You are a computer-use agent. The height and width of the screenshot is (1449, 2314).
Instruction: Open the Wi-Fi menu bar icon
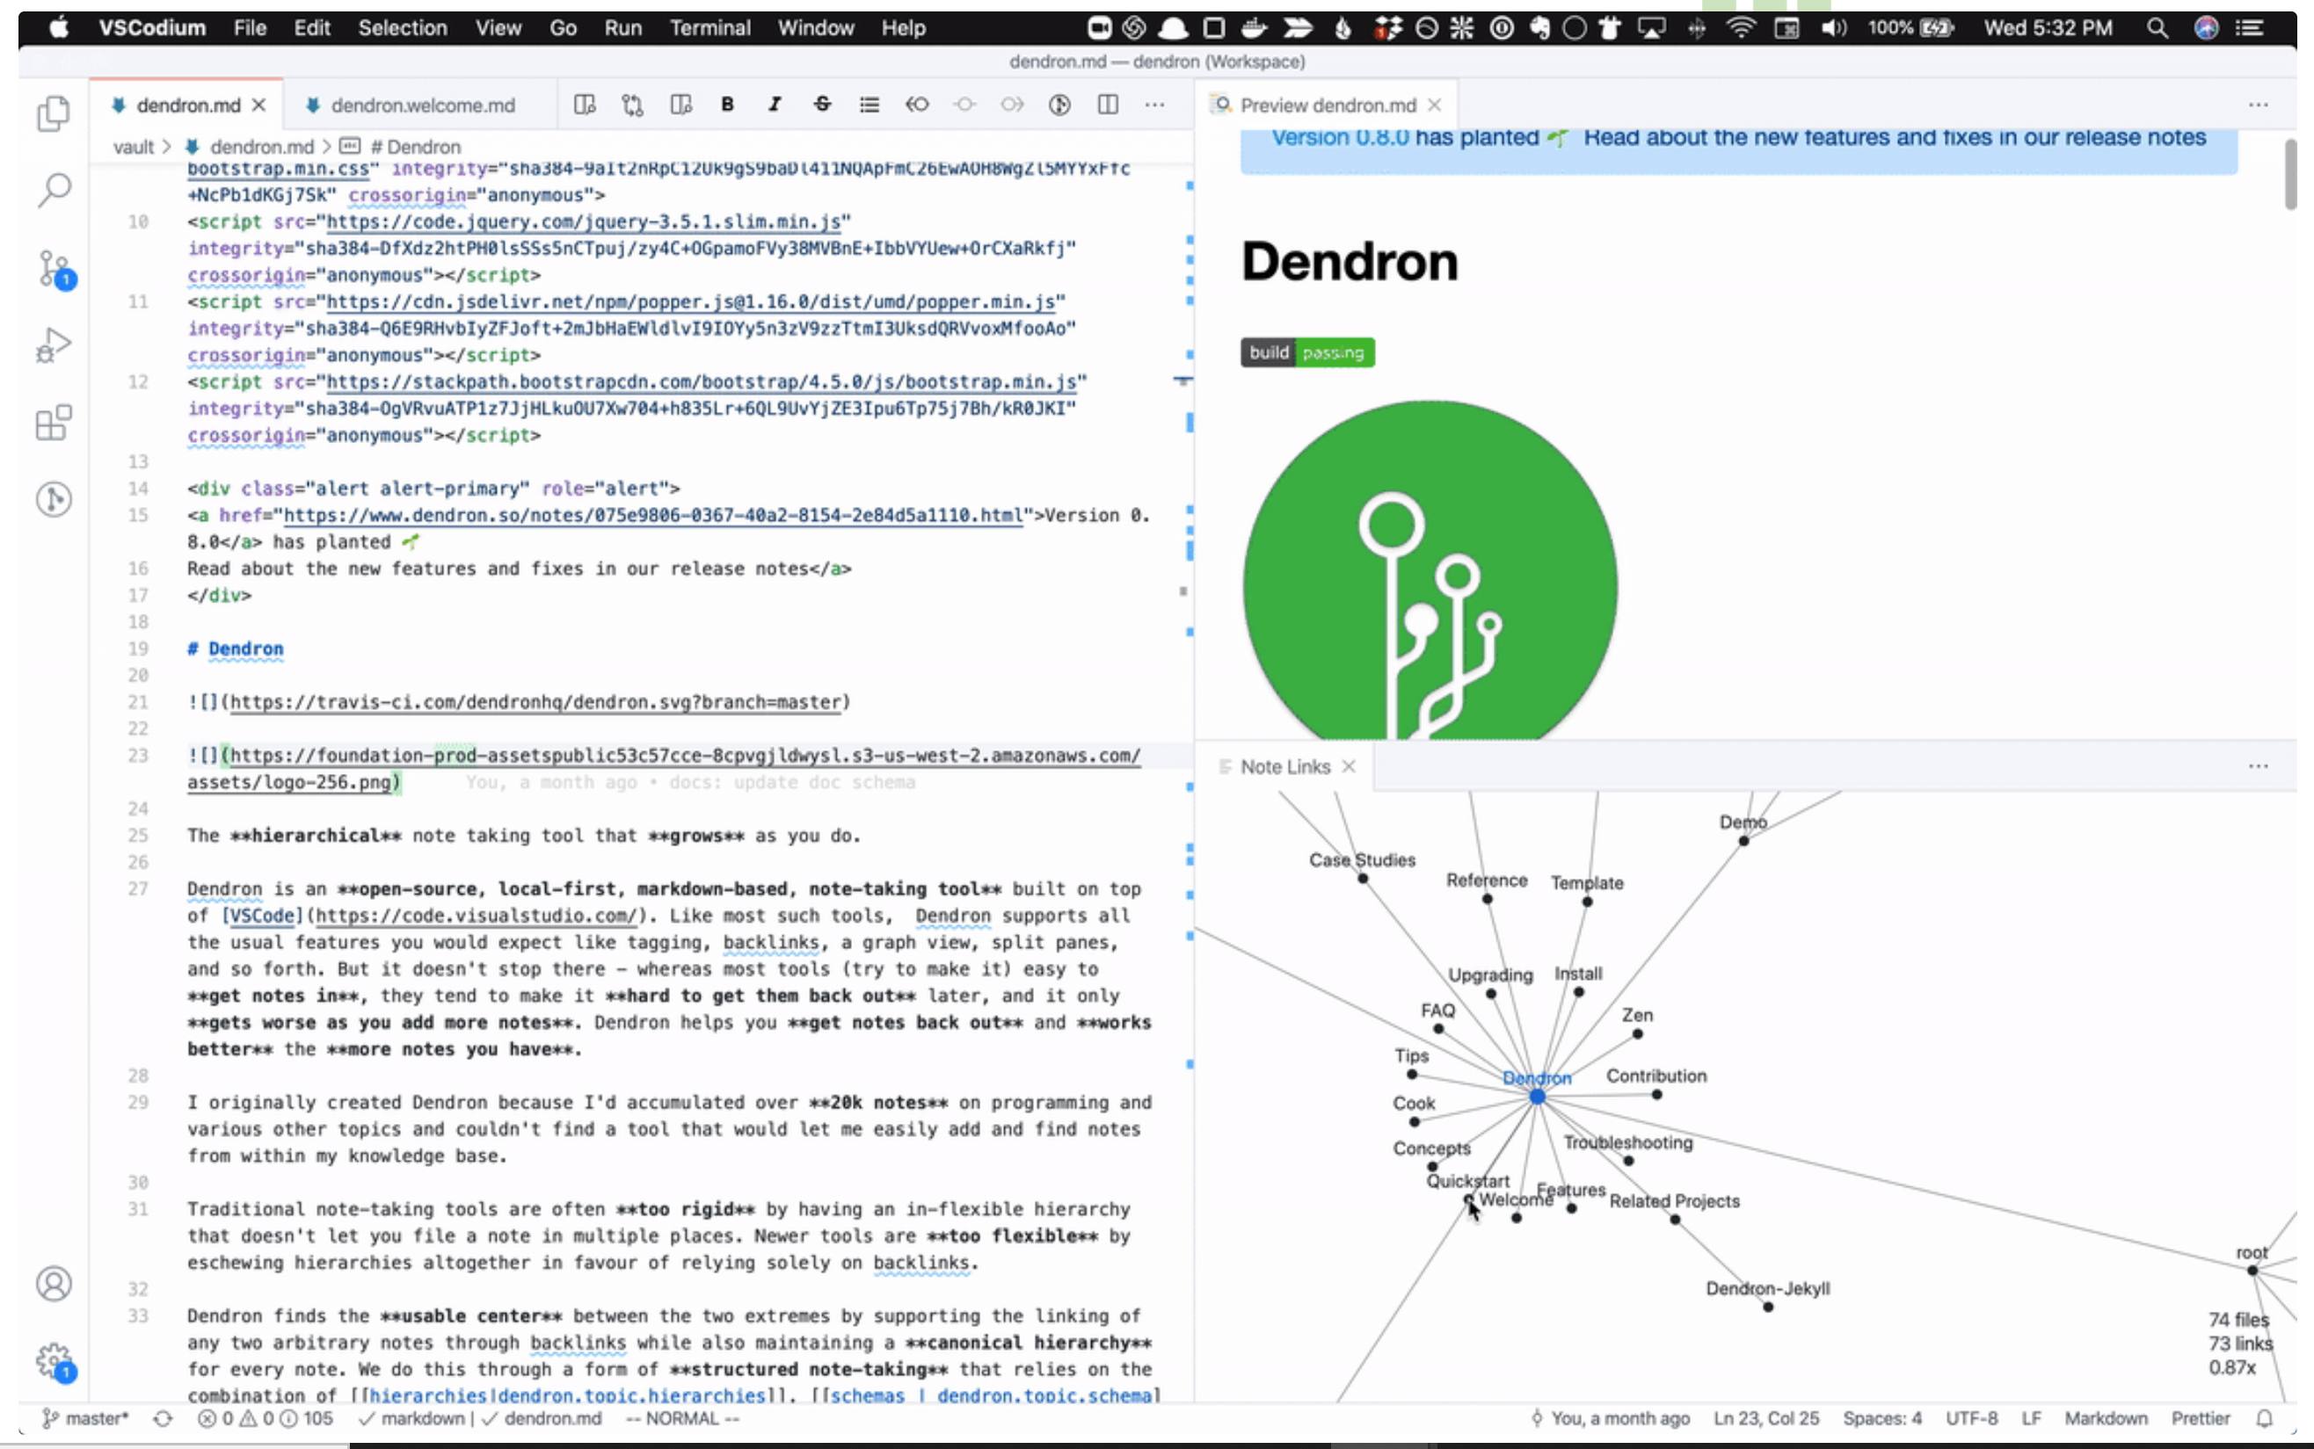1740,28
